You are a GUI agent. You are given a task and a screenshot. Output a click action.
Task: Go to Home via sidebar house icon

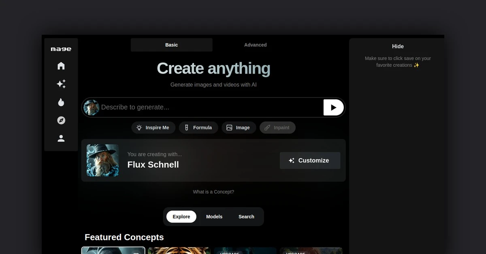coord(61,66)
